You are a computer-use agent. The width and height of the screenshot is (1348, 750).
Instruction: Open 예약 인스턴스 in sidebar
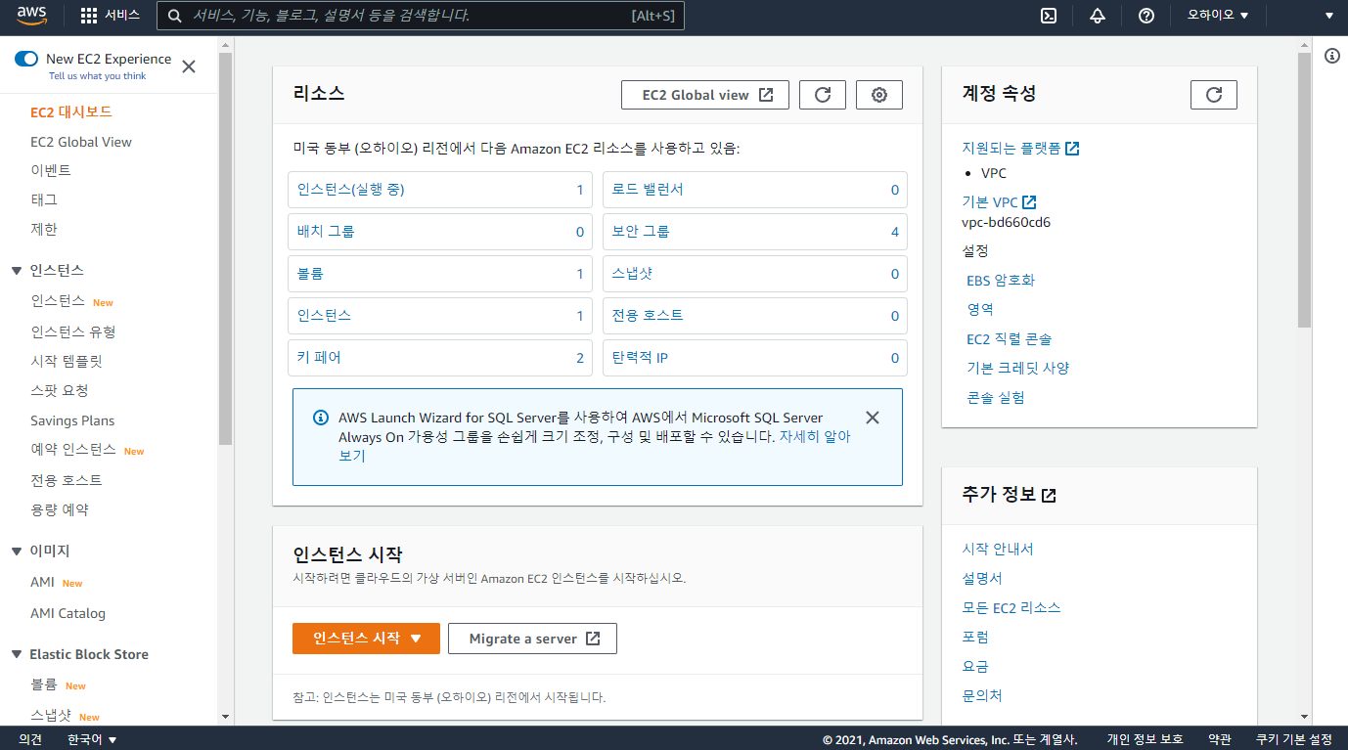[x=73, y=450]
